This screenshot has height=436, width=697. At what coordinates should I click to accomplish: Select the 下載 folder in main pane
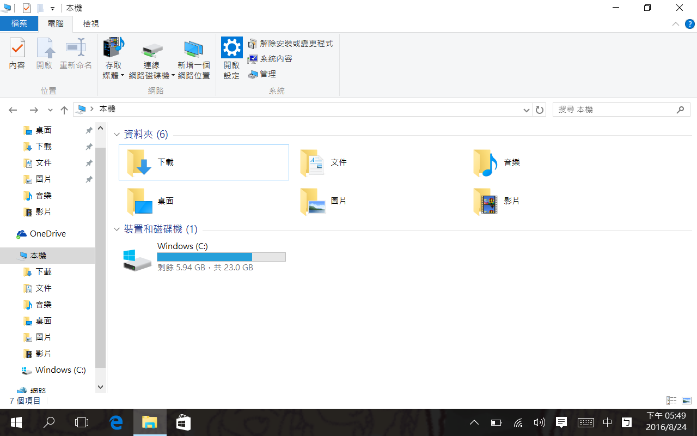tap(204, 162)
